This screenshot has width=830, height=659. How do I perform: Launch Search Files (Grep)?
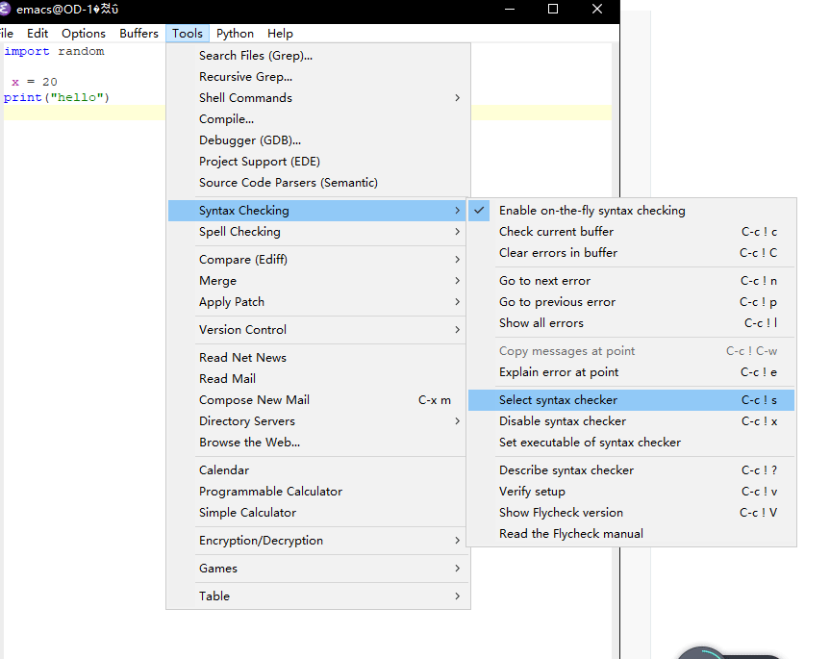255,56
